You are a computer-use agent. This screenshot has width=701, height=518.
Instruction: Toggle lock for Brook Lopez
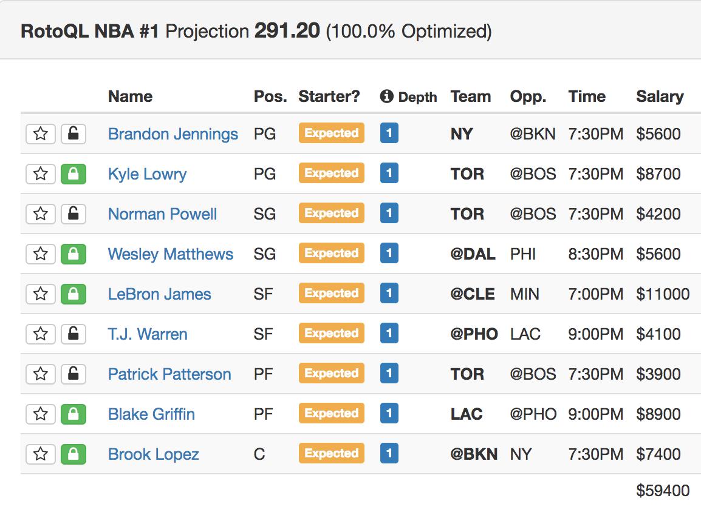[74, 454]
